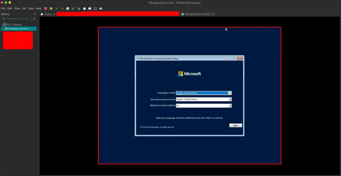This screenshot has height=176, width=341.
Task: Close the Windows Server 2022 tab
Action: pyautogui.click(x=213, y=14)
